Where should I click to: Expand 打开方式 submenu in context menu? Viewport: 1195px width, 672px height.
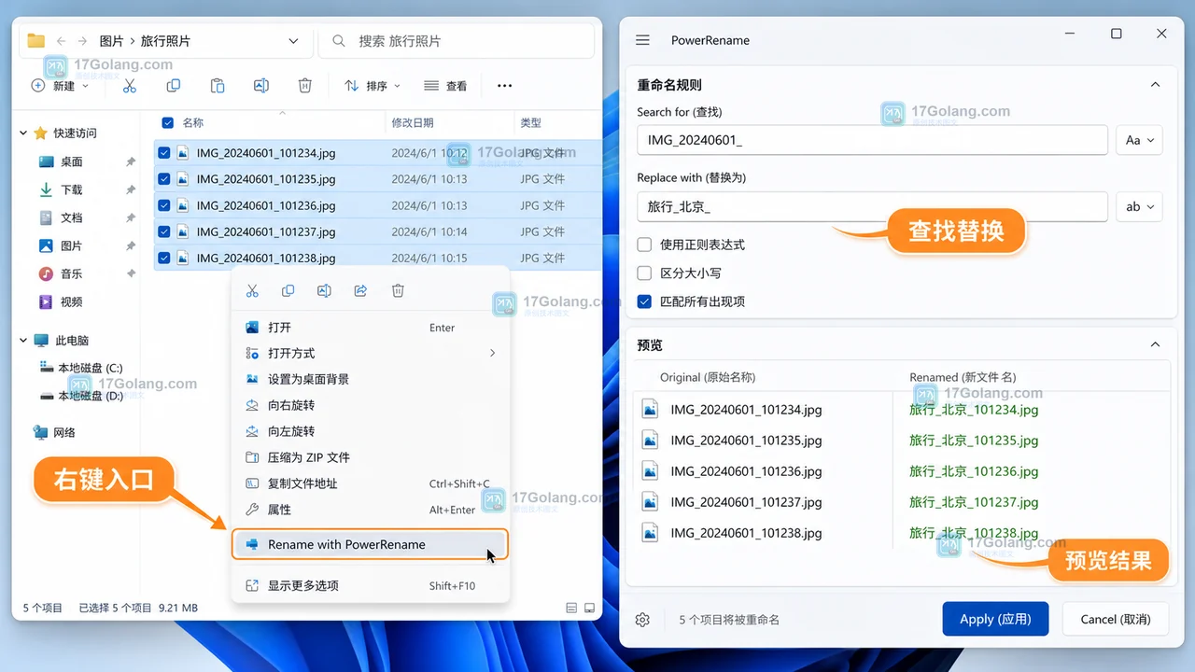coord(370,353)
